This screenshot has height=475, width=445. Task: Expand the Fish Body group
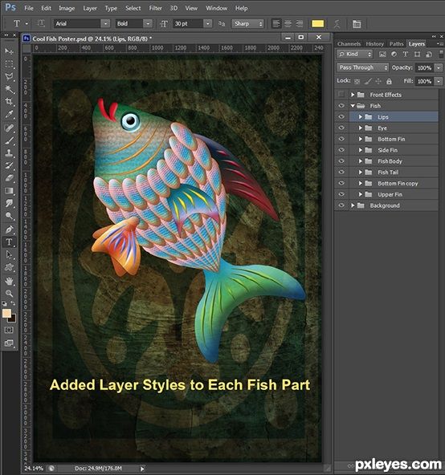(x=361, y=161)
